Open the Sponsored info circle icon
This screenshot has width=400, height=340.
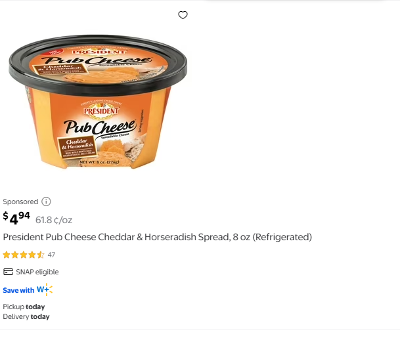(46, 202)
